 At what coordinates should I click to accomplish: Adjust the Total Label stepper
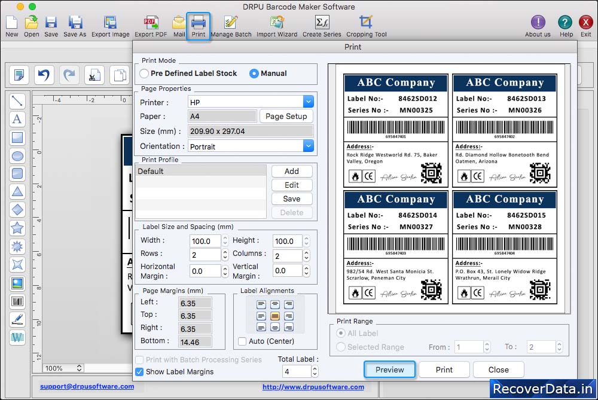[315, 371]
